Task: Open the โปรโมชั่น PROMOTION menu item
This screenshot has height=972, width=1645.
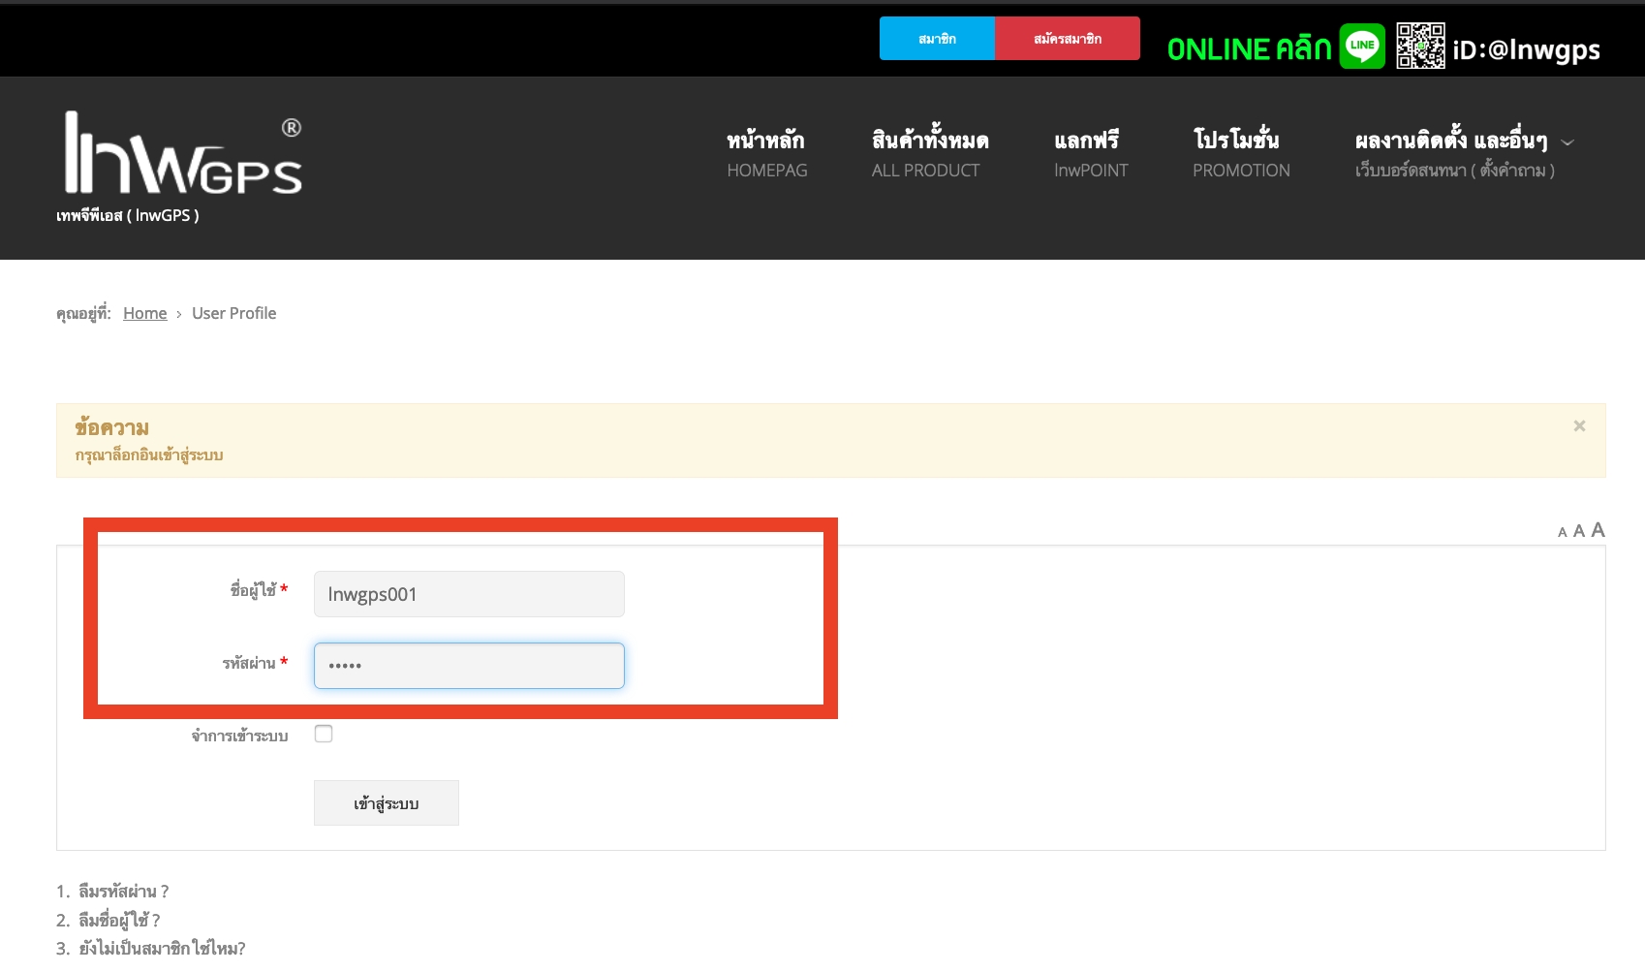Action: pos(1240,154)
